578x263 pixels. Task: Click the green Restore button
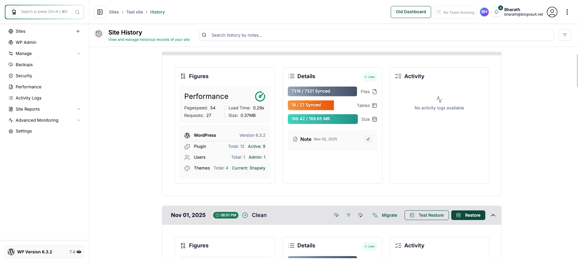pyautogui.click(x=468, y=215)
